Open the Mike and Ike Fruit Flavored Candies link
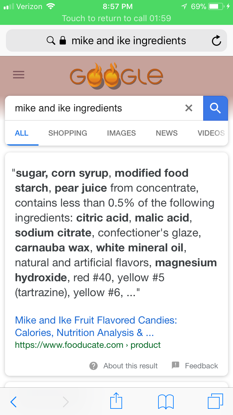The image size is (233, 415). pyautogui.click(x=96, y=326)
